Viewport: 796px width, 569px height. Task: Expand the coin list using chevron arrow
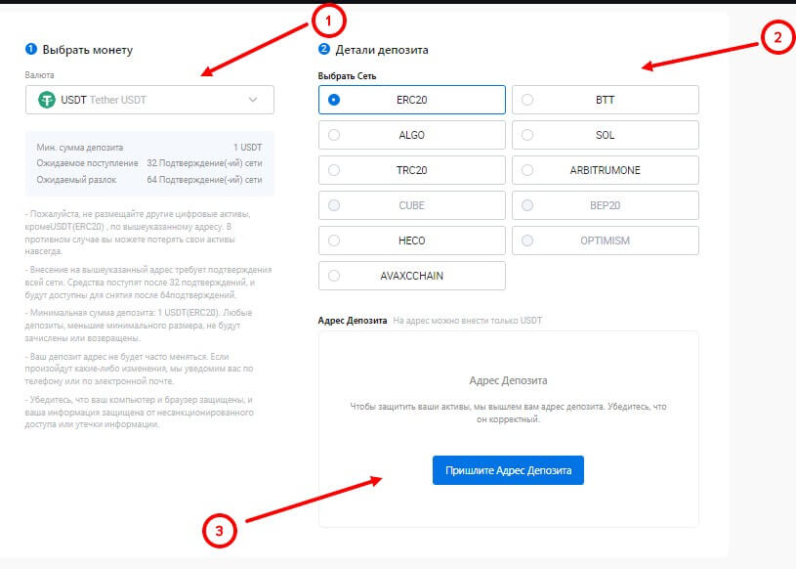[x=253, y=100]
